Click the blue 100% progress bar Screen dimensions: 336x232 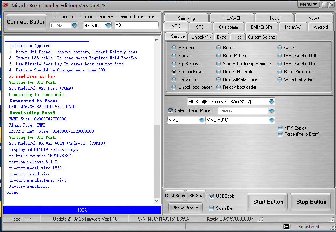(x=82, y=210)
